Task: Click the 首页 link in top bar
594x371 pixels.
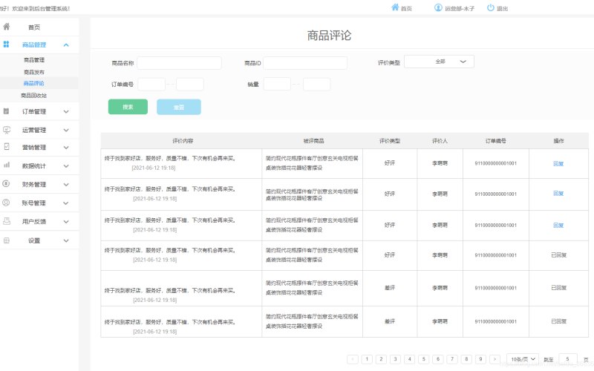Action: (x=406, y=8)
